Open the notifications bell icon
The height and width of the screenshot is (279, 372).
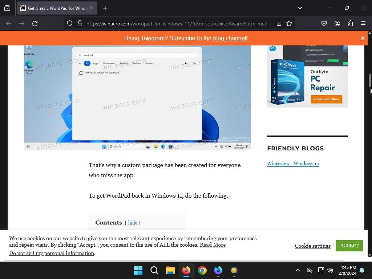(x=362, y=270)
